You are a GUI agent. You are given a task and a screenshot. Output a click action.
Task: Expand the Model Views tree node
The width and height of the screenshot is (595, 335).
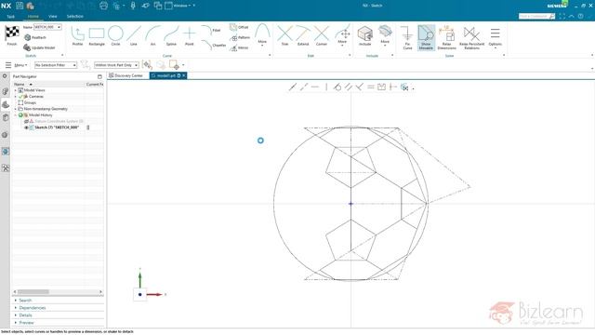pyautogui.click(x=16, y=90)
